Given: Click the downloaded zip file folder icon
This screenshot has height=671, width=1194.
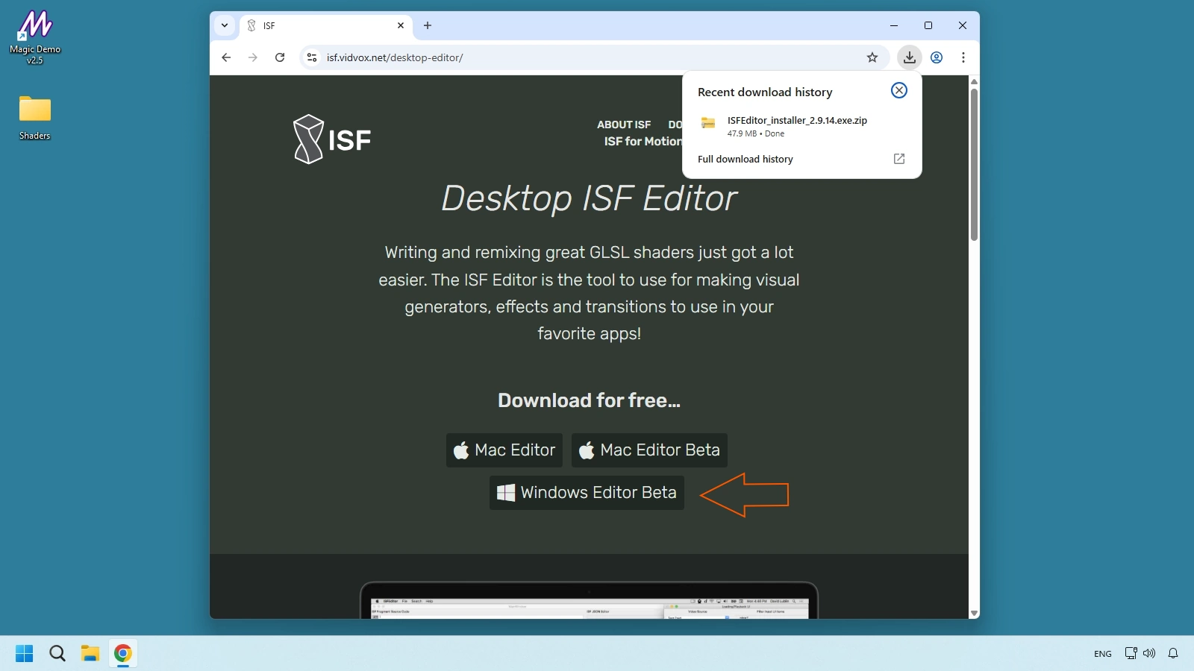Looking at the screenshot, I should 708,124.
